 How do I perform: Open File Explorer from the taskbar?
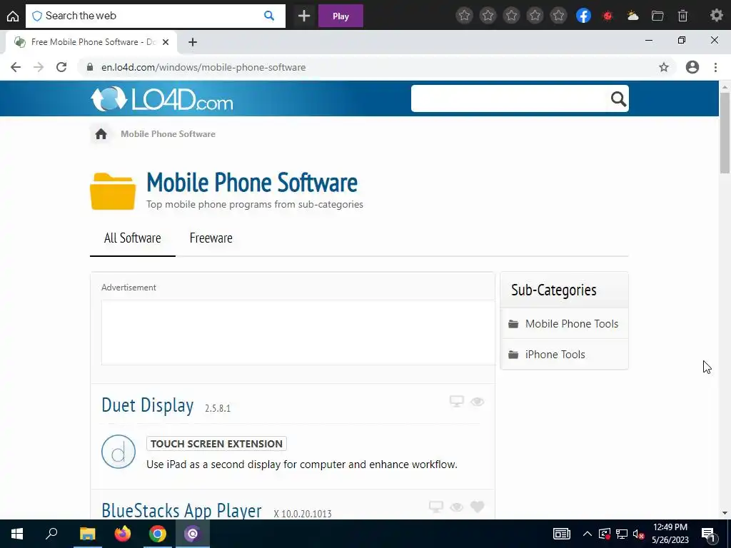click(87, 534)
